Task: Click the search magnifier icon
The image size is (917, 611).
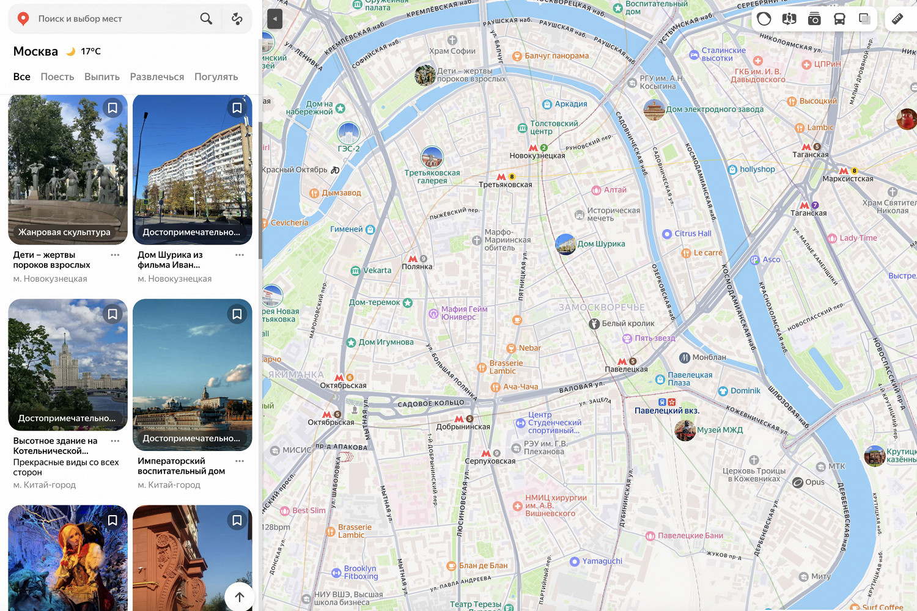Action: (x=206, y=19)
